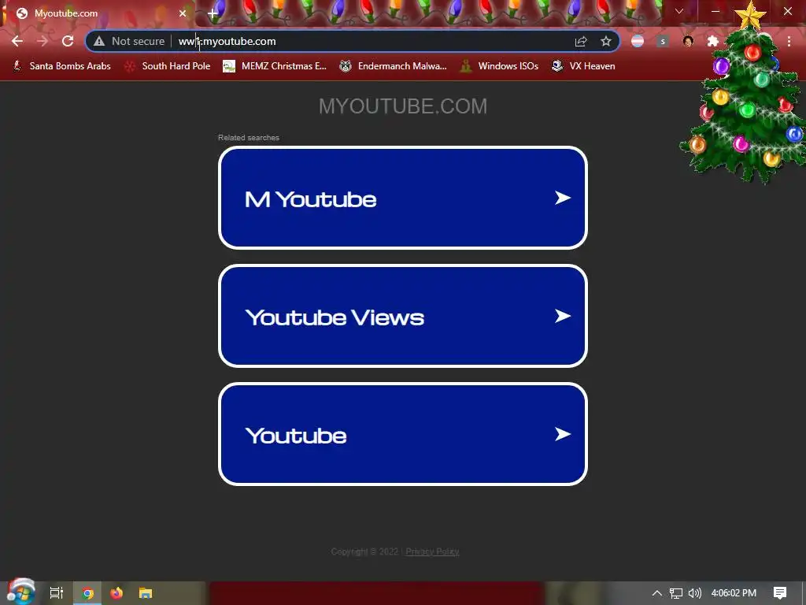The height and width of the screenshot is (605, 806).
Task: Select the Myoutube.com tab
Action: 98,13
